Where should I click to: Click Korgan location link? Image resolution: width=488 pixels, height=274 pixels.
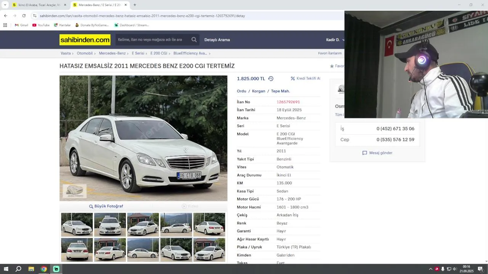tap(258, 91)
